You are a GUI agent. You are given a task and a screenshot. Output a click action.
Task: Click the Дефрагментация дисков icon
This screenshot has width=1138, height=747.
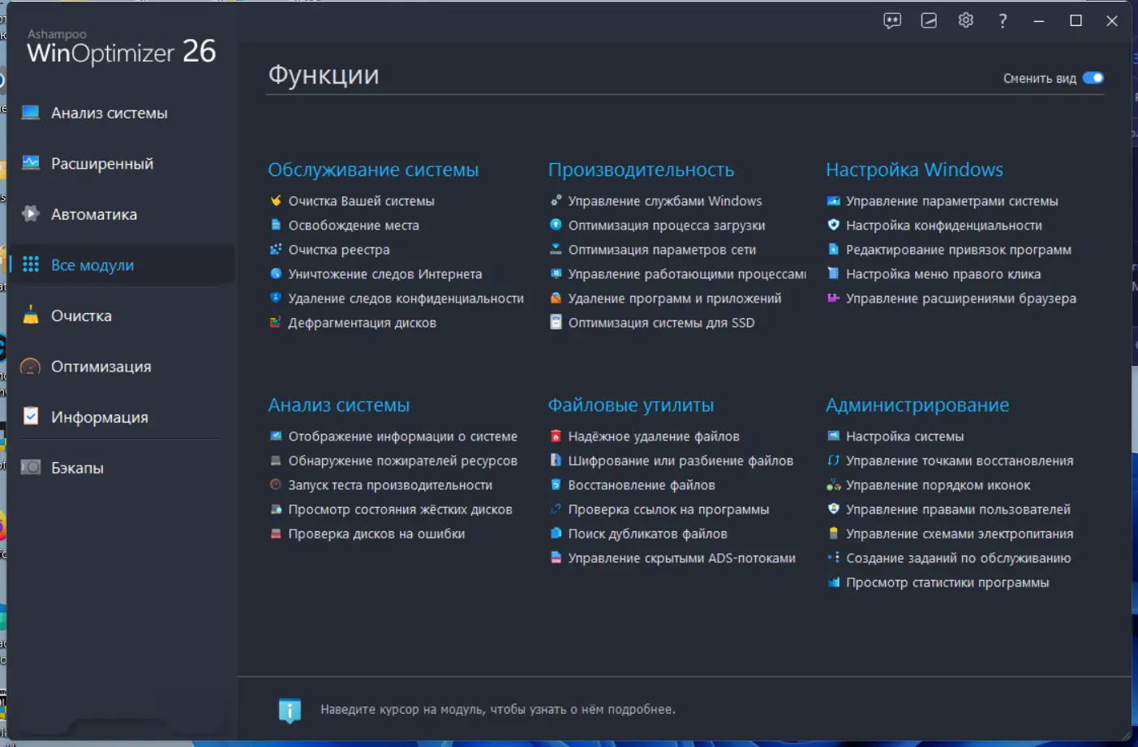click(x=276, y=323)
